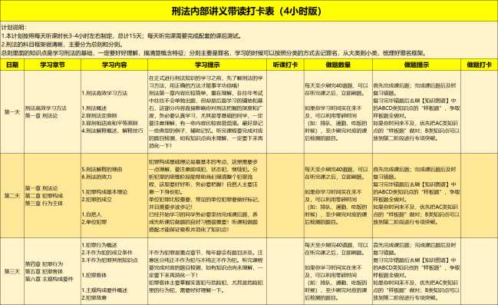Click 第二天 study tips cell about 单位犯罪
This screenshot has width=498, height=305.
click(x=207, y=196)
